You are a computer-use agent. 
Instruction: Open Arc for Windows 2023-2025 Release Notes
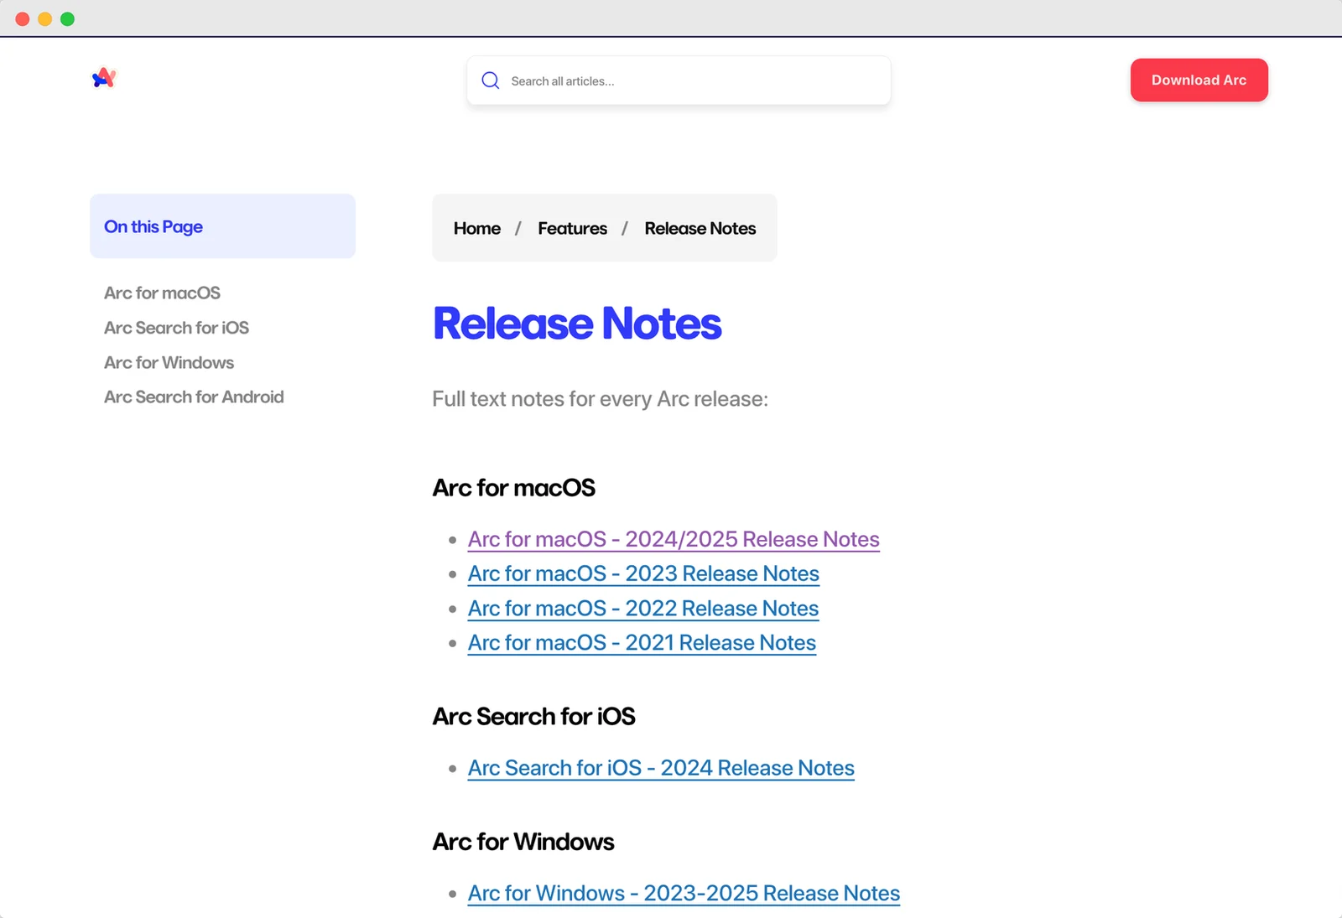tap(684, 893)
